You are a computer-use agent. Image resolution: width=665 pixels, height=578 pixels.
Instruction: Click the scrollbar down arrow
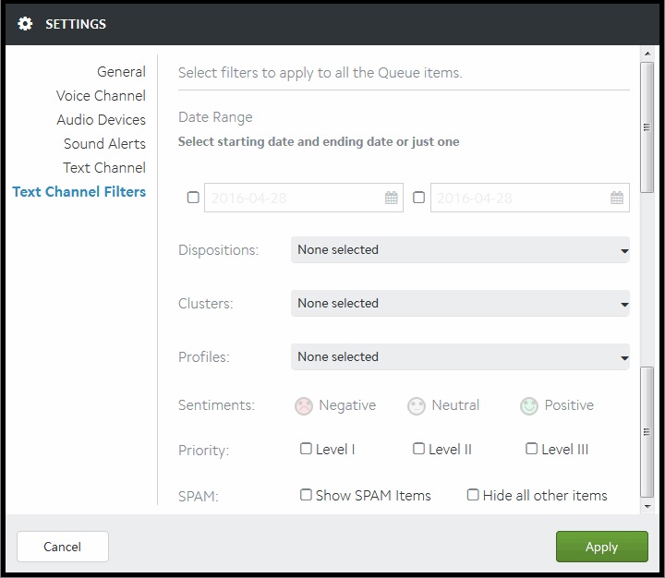point(647,506)
